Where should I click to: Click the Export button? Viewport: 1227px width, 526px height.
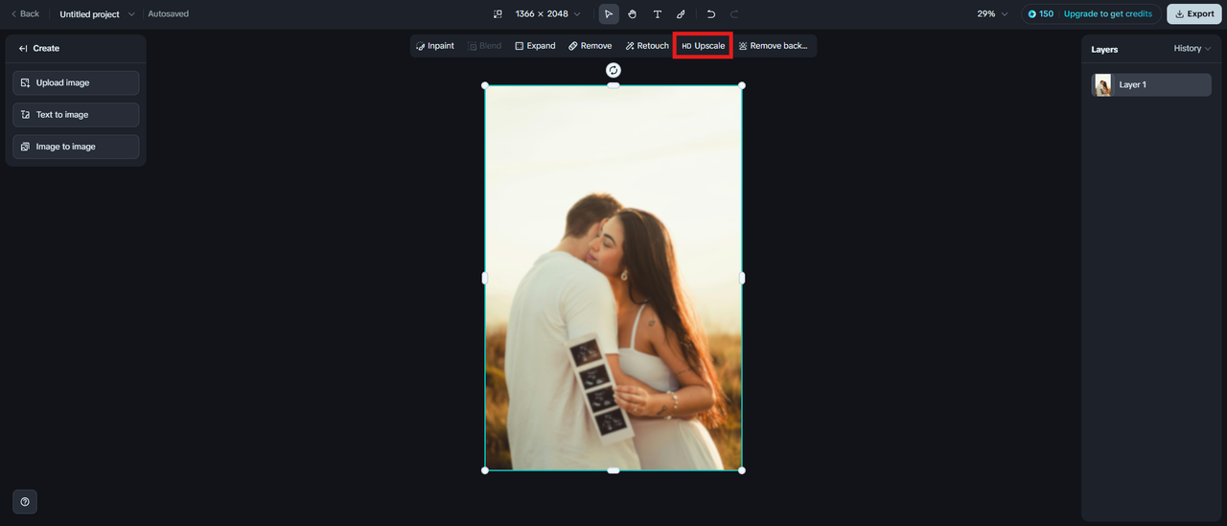[x=1194, y=14]
